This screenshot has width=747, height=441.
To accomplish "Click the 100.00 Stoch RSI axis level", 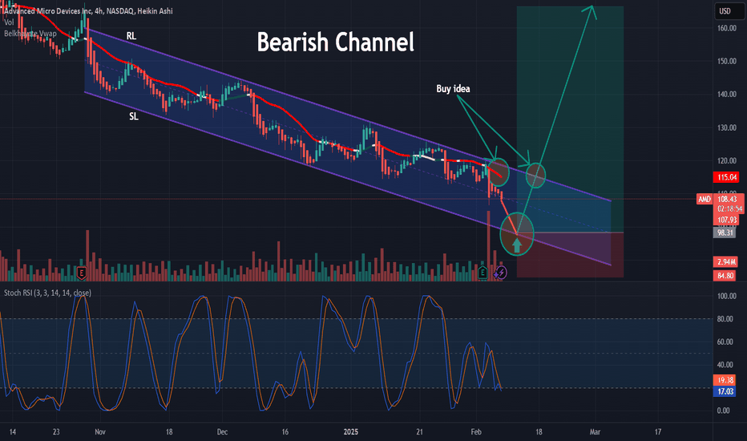I will click(x=727, y=296).
